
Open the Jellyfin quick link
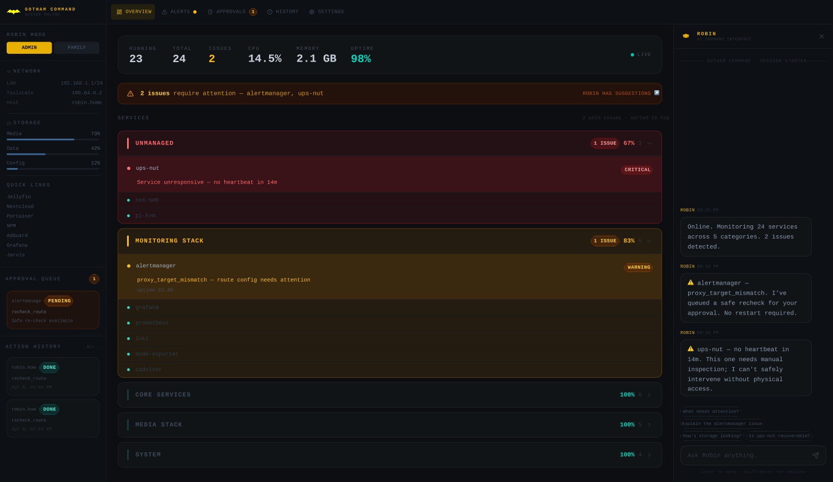tap(19, 197)
